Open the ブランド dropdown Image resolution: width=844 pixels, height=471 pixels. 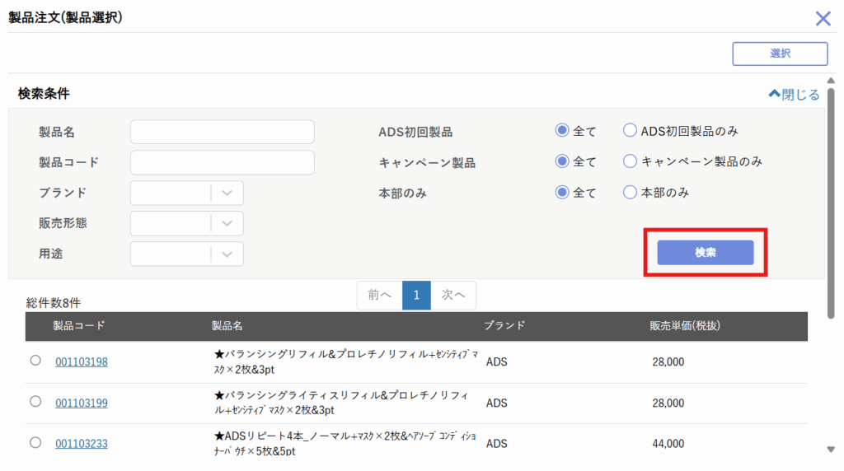(x=187, y=193)
